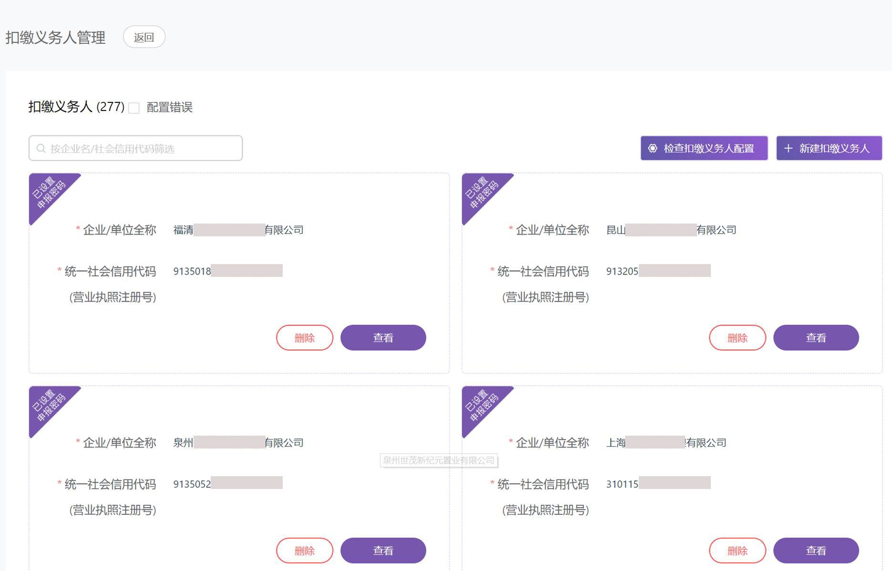Delete the 上海 company entry

(x=738, y=551)
